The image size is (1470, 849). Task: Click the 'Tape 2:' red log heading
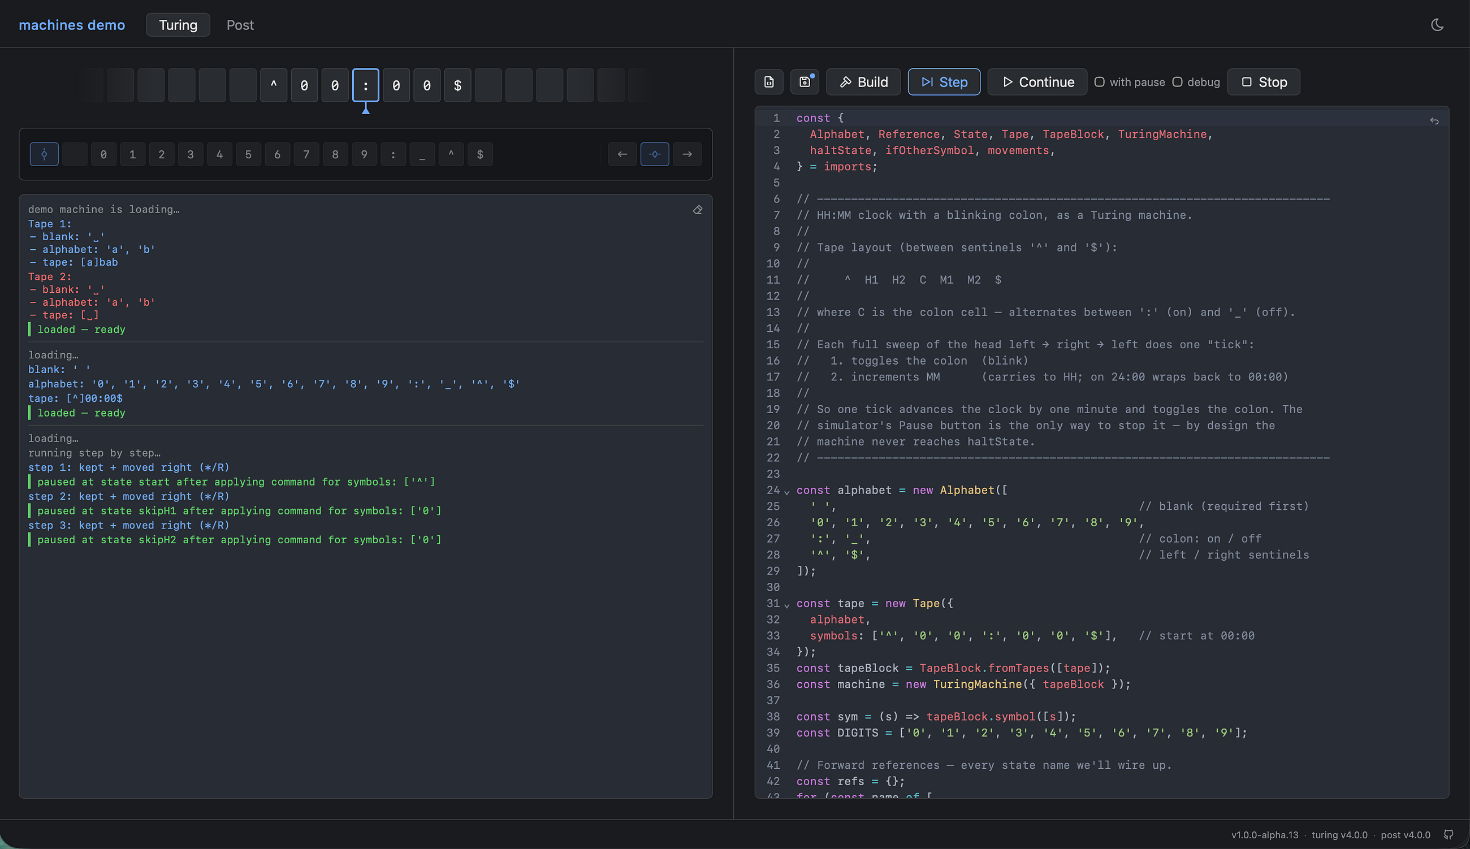click(50, 277)
